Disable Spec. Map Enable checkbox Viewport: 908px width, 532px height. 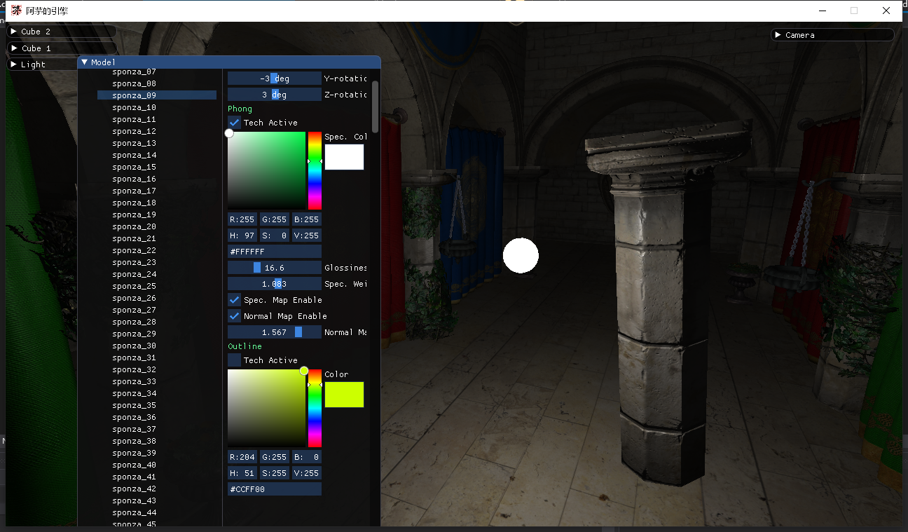click(x=235, y=300)
